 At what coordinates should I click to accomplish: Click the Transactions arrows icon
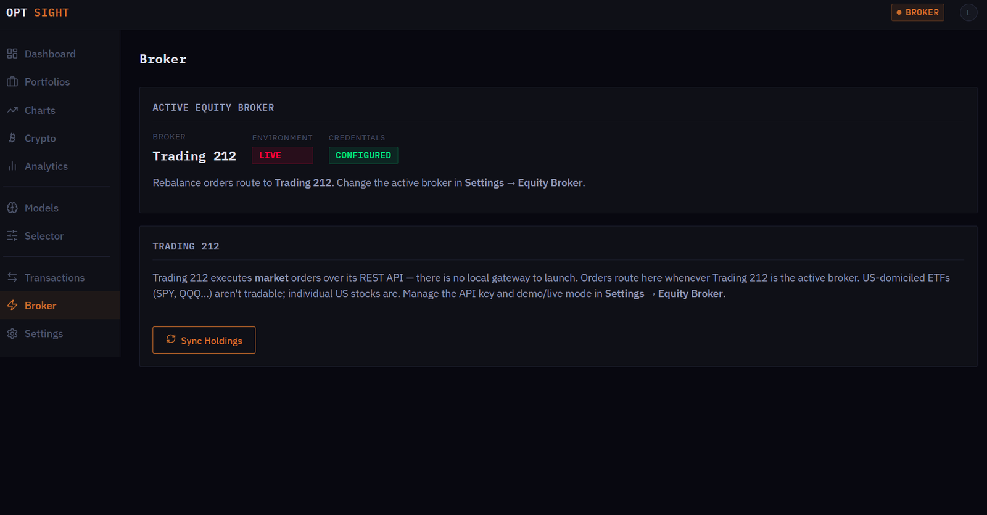(12, 277)
